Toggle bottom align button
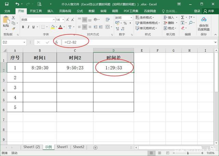 [90, 20]
